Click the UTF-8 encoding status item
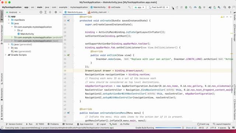Screen dimensions: 236x133 [213, 128]
